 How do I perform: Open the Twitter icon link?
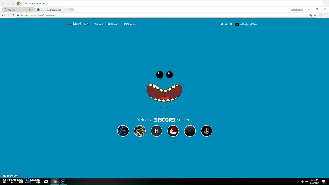pos(222,24)
